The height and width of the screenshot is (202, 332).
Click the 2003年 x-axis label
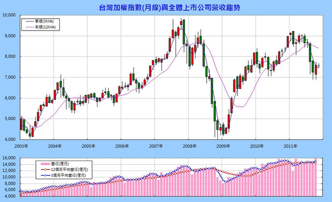(21, 146)
